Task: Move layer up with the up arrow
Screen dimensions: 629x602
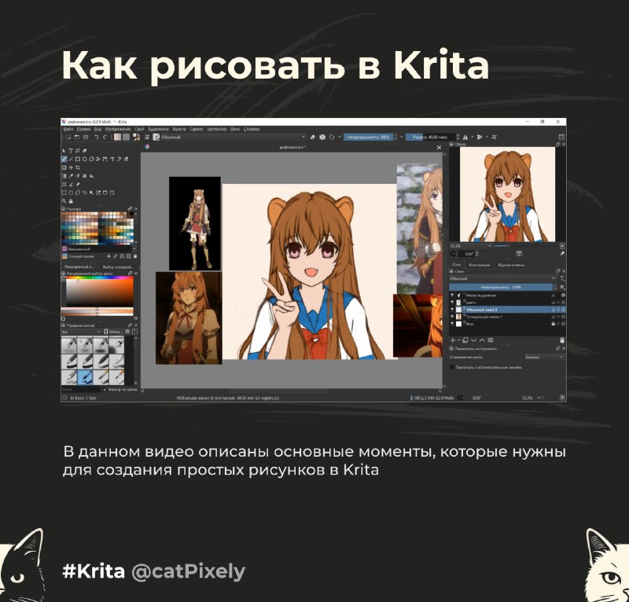Action: tap(482, 340)
